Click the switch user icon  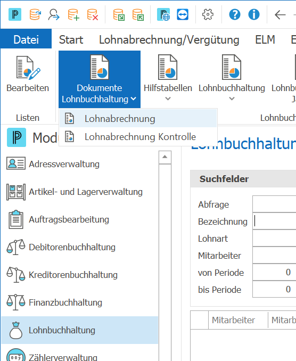pos(54,14)
